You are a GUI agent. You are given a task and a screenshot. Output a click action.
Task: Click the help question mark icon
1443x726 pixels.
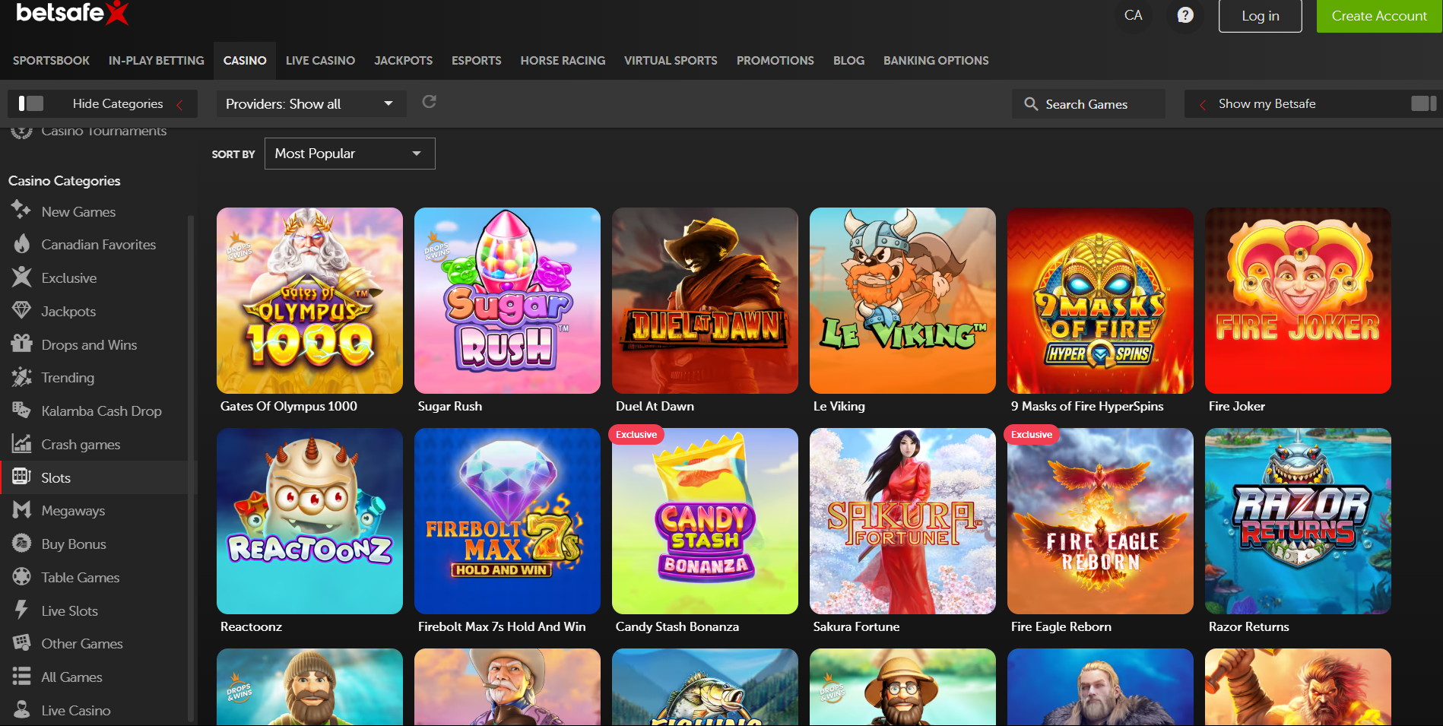[x=1185, y=15]
